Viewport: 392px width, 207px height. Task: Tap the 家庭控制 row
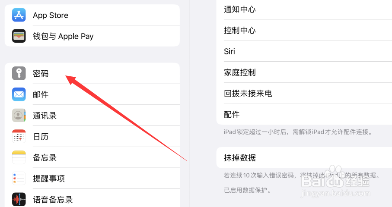pyautogui.click(x=304, y=72)
